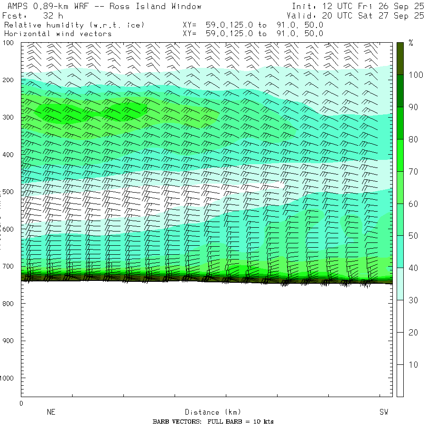Click the 'Valid: 20 UTC Sat 27 Sep 25' text
The height and width of the screenshot is (427, 427).
pos(355,16)
